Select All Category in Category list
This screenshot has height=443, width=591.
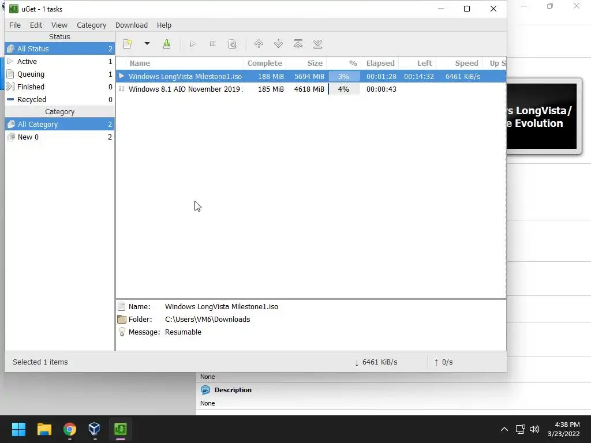click(x=59, y=125)
